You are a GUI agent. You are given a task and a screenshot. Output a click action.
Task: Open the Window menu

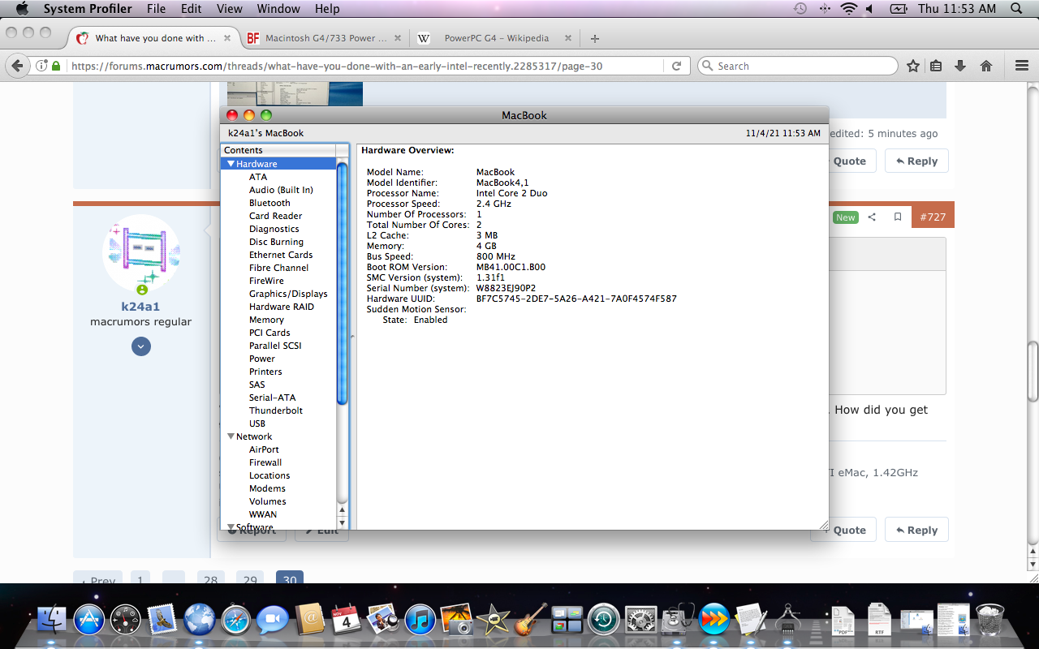point(278,9)
